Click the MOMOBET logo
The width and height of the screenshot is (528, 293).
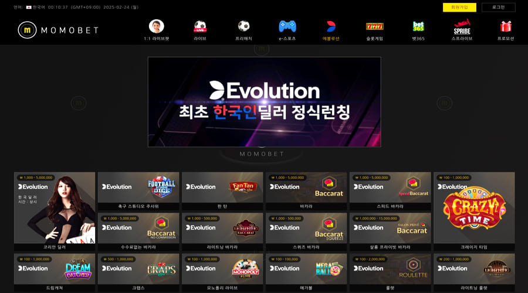click(58, 30)
